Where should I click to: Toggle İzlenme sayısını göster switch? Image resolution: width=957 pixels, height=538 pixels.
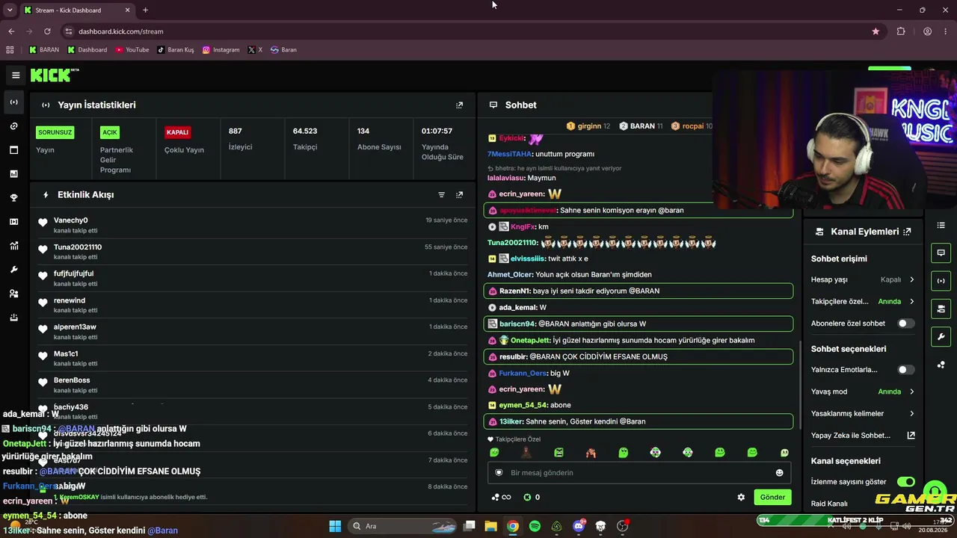905,482
